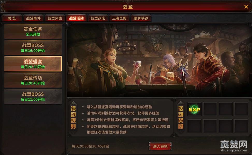Choose 战盟BOSS starting at 16:00
The height and width of the screenshot is (155, 252).
click(x=33, y=48)
